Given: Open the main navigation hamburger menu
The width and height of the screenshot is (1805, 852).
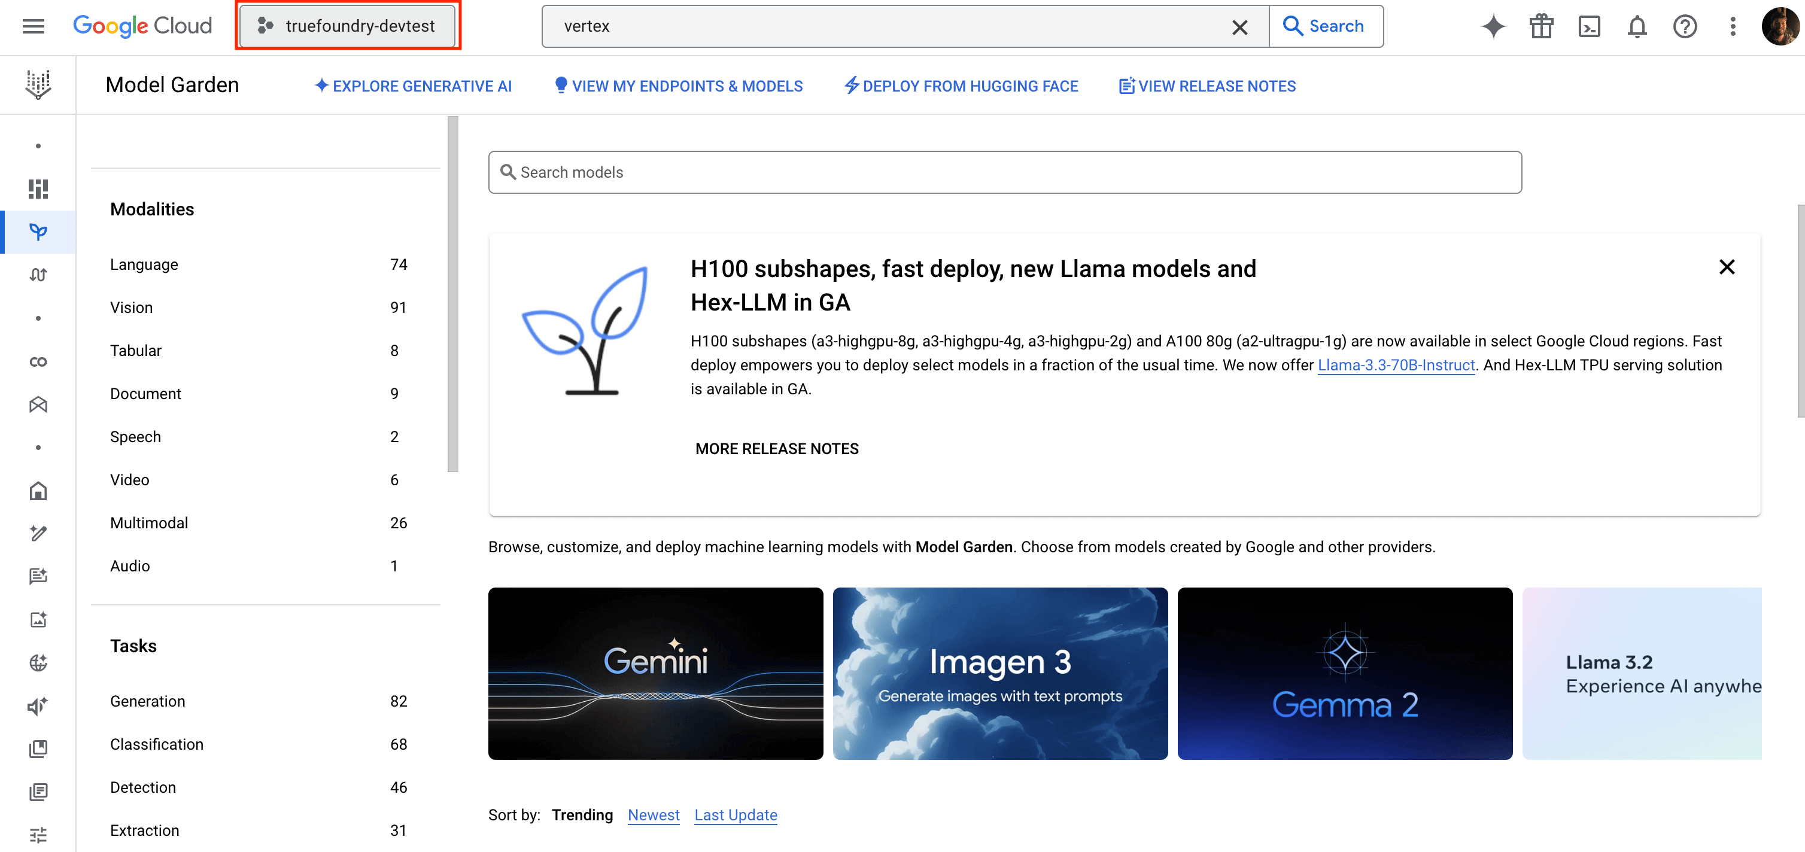Looking at the screenshot, I should (x=33, y=26).
